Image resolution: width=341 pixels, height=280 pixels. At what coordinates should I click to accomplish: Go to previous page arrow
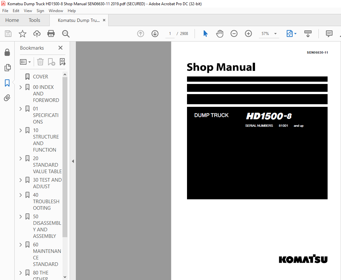[x=141, y=34]
